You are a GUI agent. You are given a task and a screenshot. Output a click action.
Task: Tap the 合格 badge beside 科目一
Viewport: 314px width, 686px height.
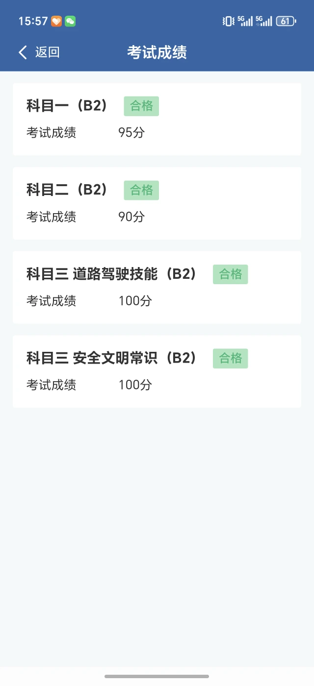[x=141, y=106]
